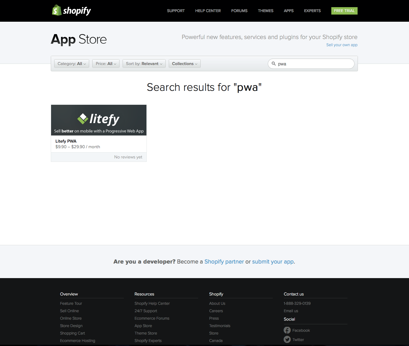Viewport: 409px width, 346px height.
Task: Click the $9.90 – $29.90 / month price
Action: (78, 147)
